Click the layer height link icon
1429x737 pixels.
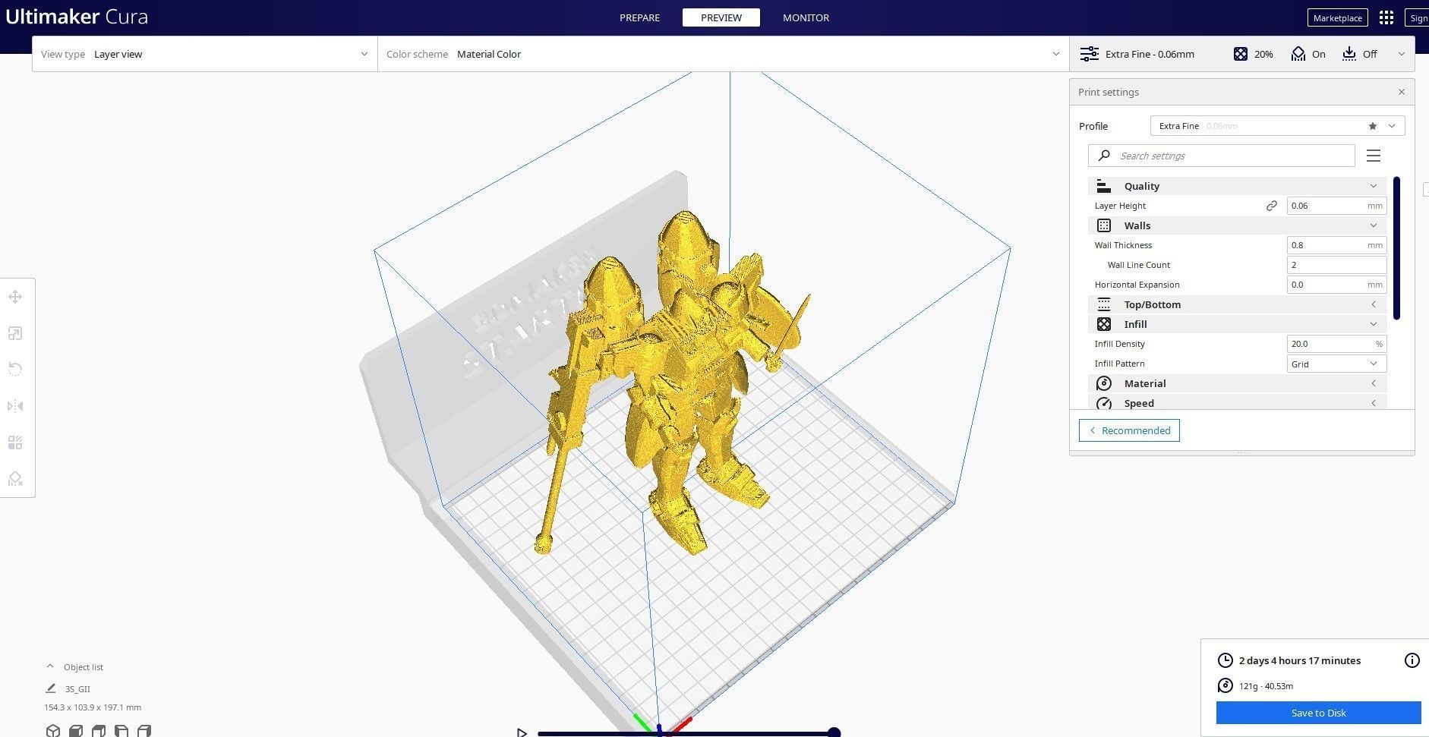point(1271,206)
